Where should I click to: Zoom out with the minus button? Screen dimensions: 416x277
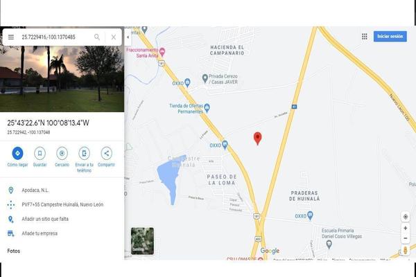(406, 238)
